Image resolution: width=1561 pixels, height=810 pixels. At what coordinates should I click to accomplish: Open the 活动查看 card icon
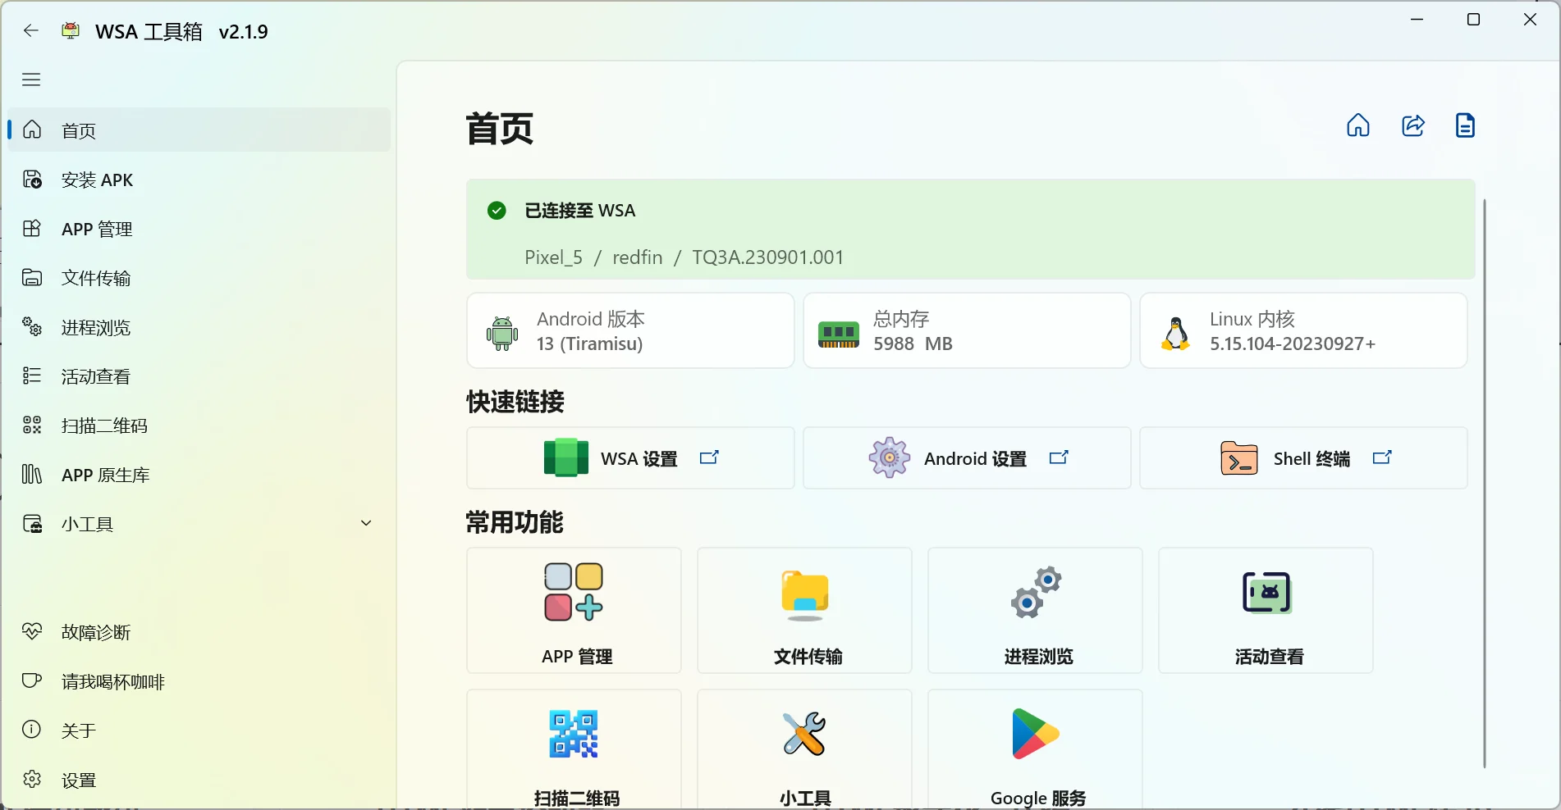pos(1266,592)
